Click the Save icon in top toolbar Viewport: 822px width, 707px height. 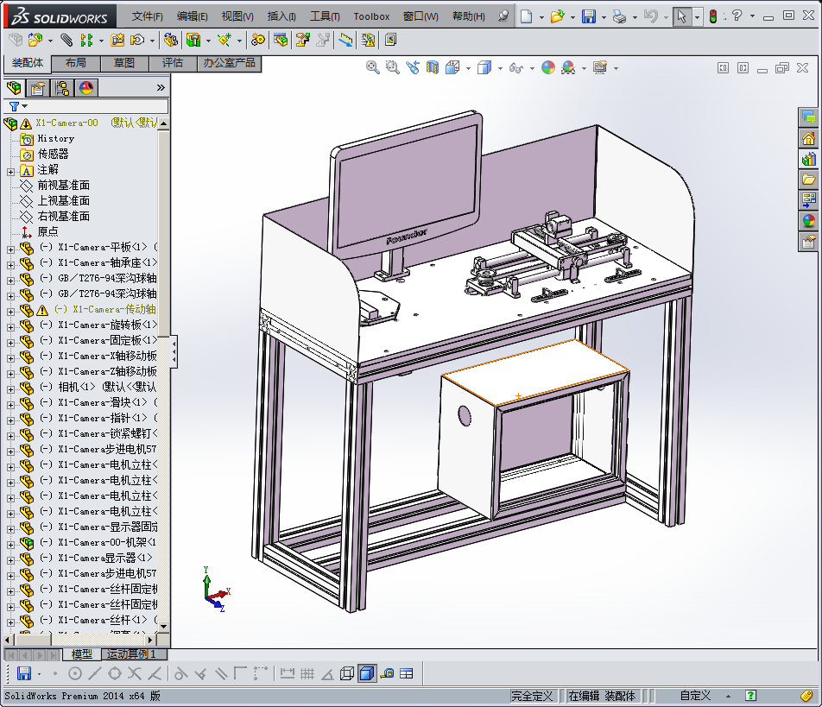[x=589, y=16]
